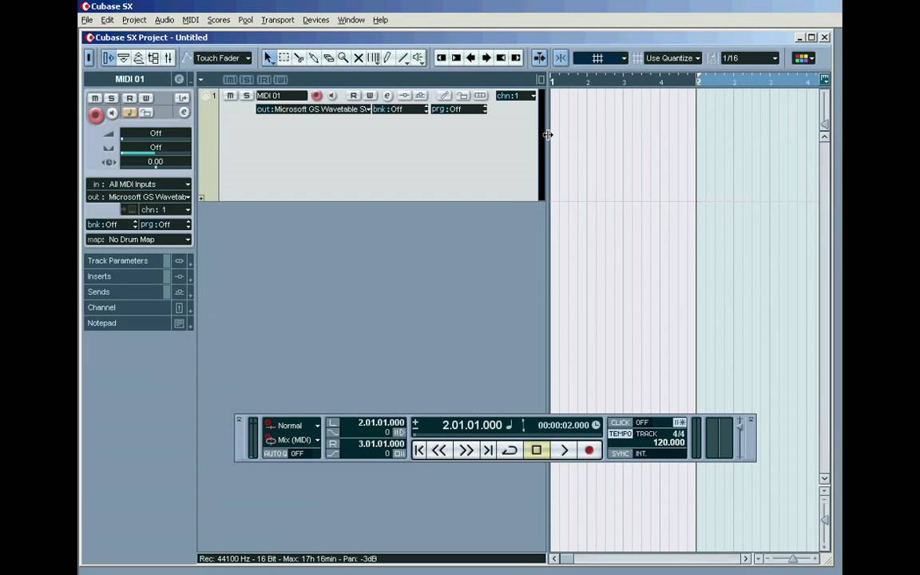
Task: Open the Project menu
Action: (x=134, y=20)
